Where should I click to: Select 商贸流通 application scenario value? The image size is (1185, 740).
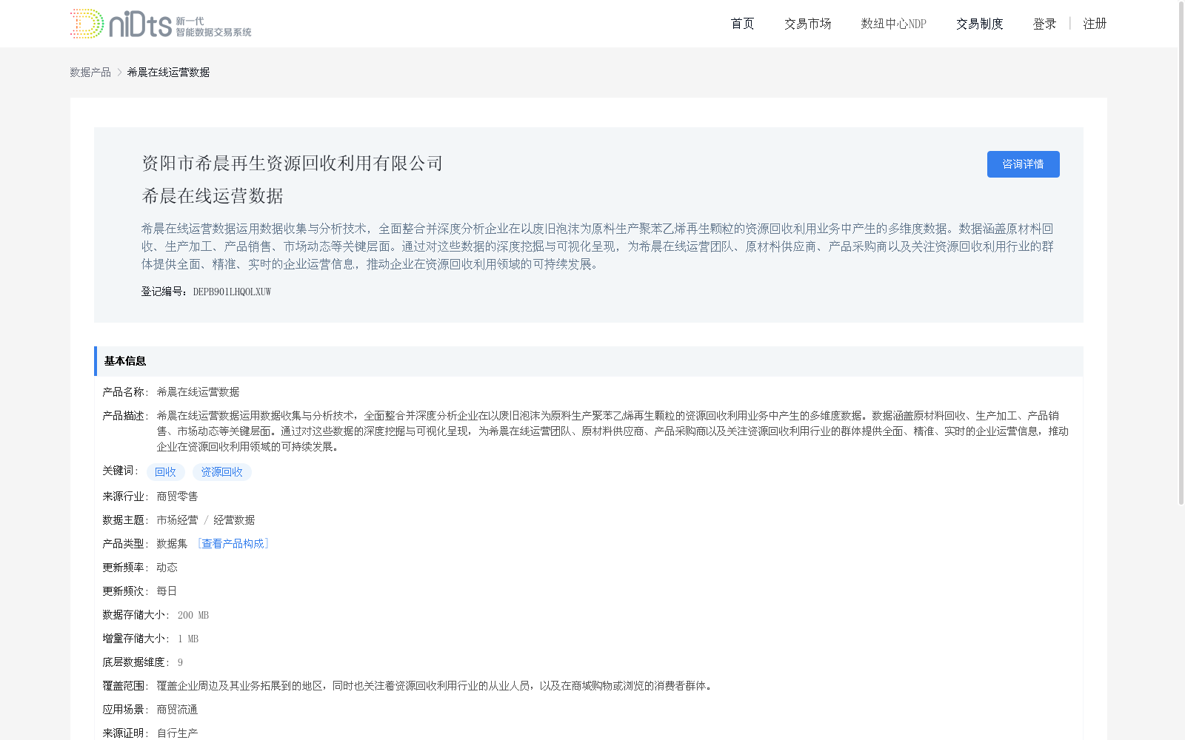point(177,709)
